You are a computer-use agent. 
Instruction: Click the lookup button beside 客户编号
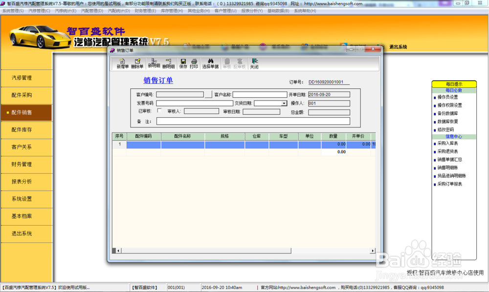point(208,94)
